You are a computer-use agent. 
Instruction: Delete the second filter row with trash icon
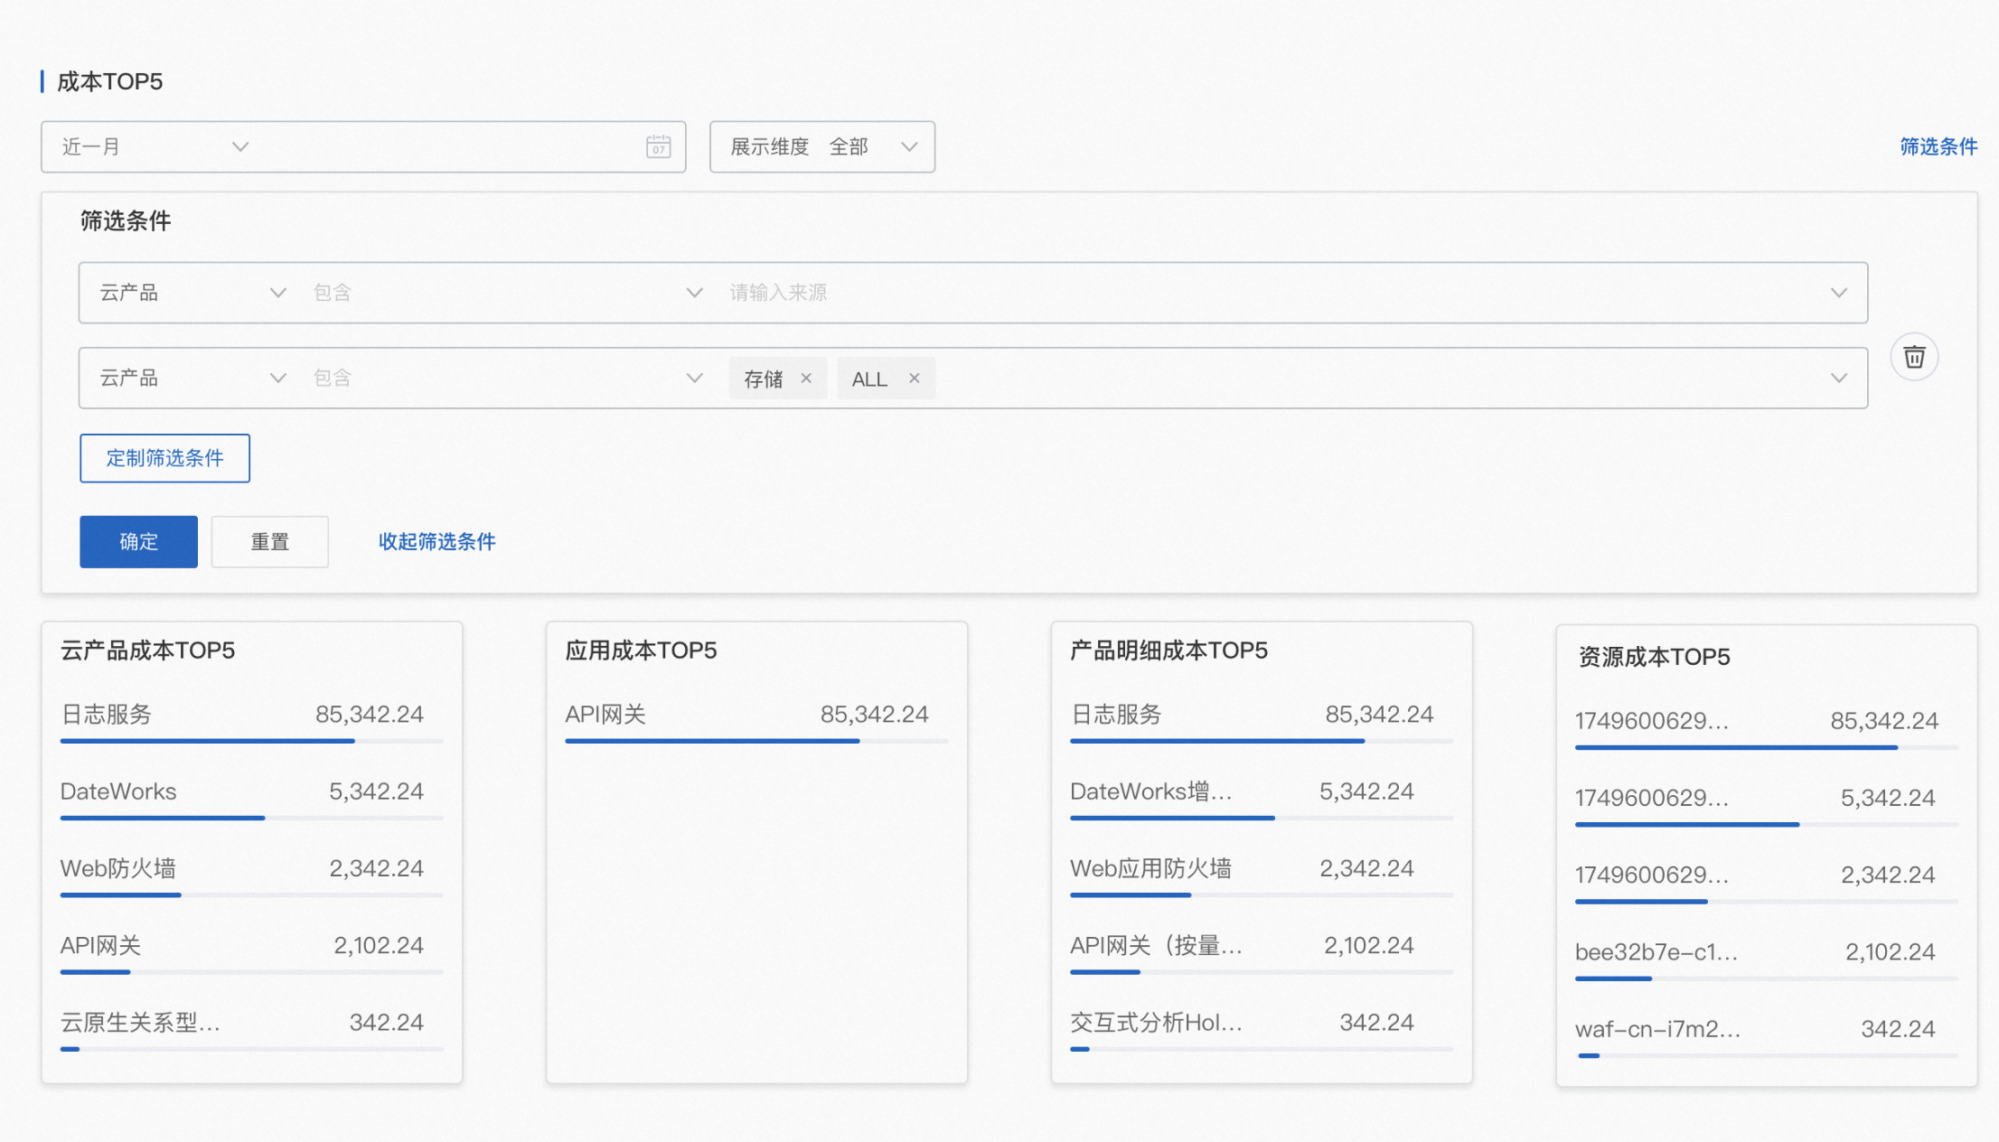click(x=1914, y=358)
